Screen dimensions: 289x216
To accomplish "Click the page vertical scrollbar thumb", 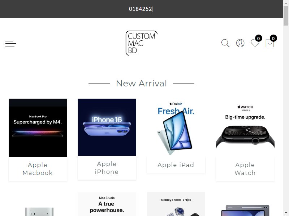I will click(x=286, y=15).
